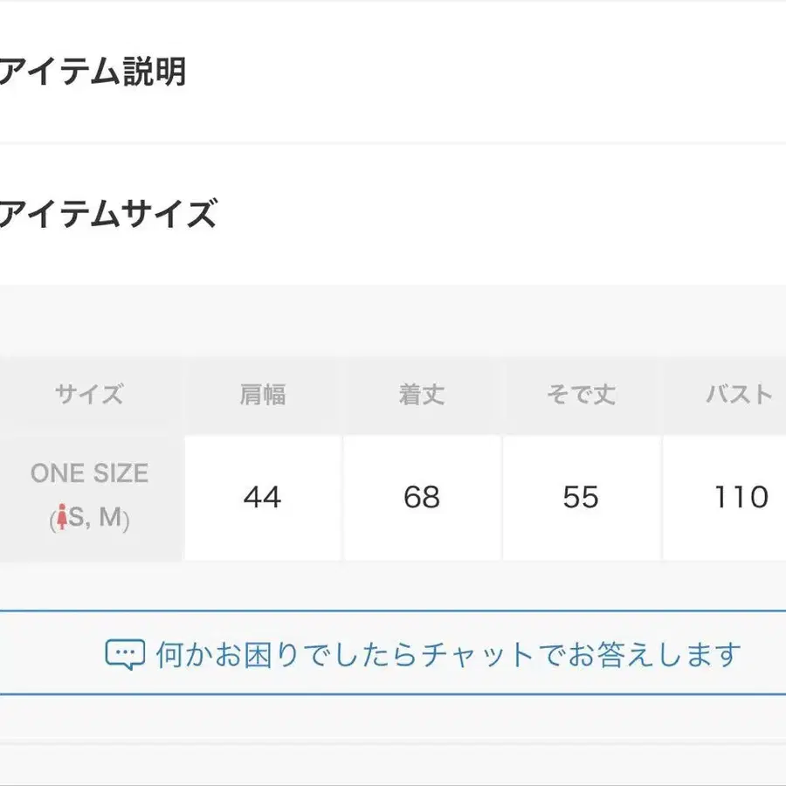Select the bust value 110
Image resolution: width=786 pixels, height=786 pixels.
(741, 498)
